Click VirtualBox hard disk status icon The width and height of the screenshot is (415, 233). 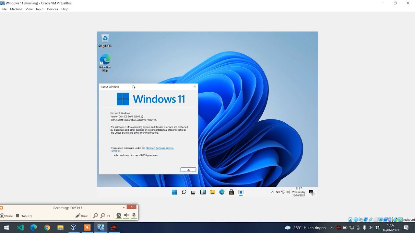click(x=350, y=219)
